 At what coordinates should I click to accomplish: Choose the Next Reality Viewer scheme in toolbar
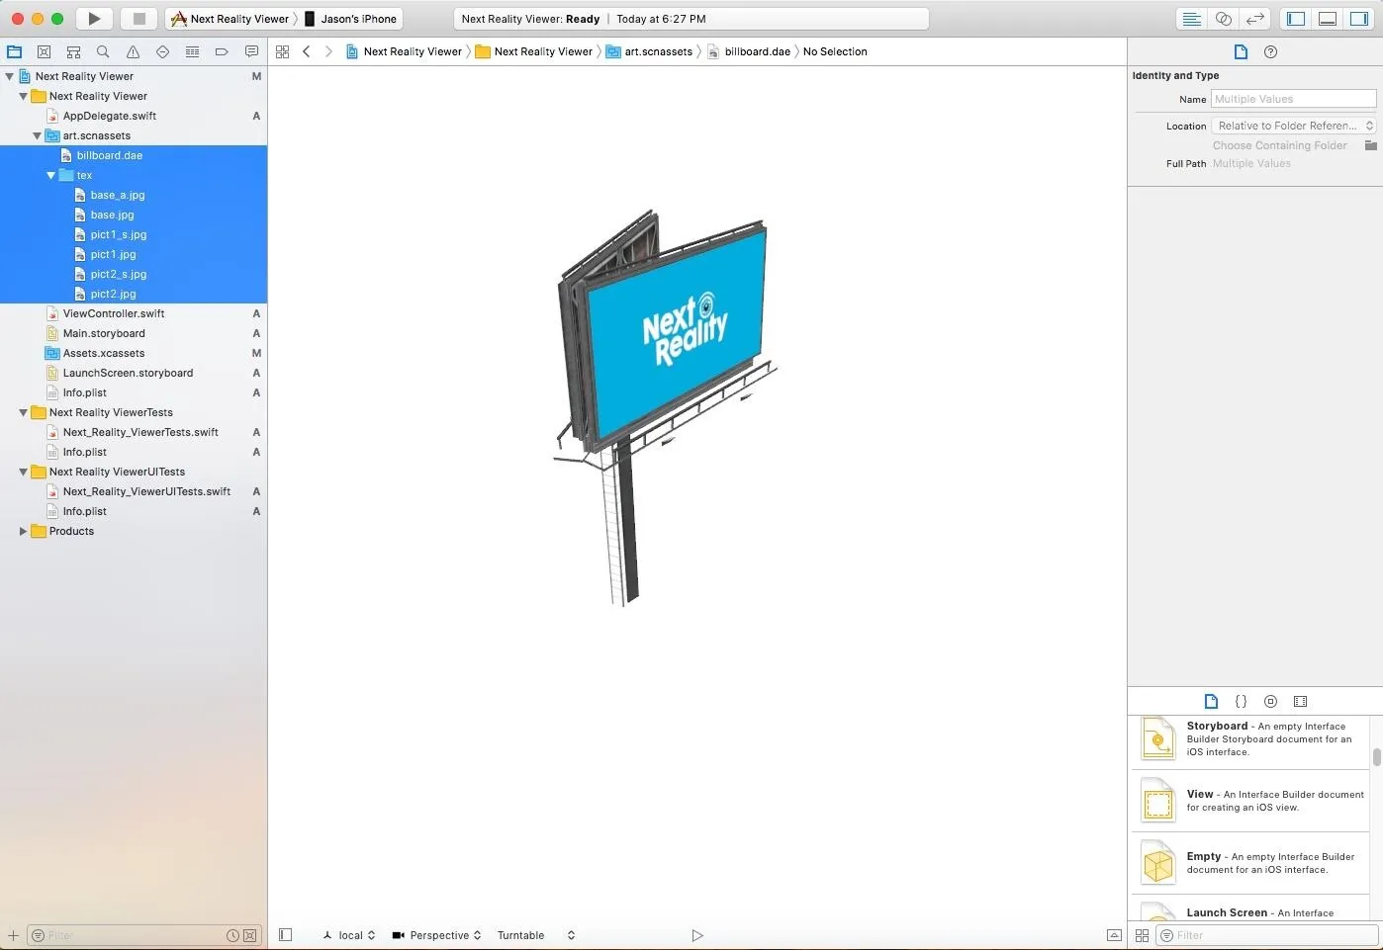tap(230, 19)
